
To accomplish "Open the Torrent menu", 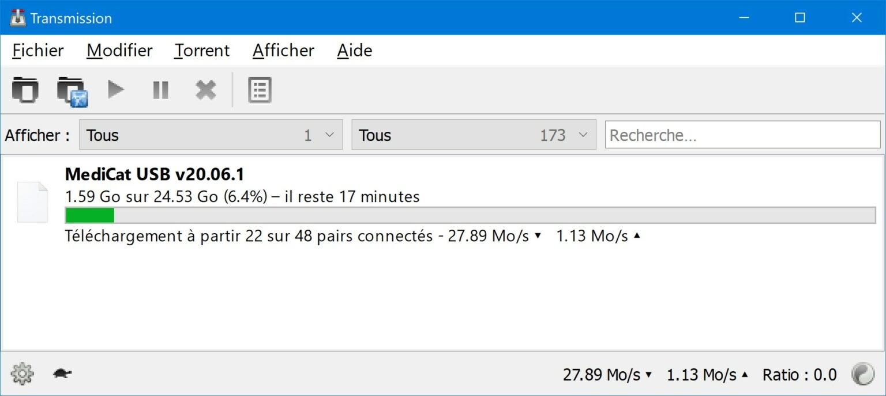I will (x=201, y=51).
